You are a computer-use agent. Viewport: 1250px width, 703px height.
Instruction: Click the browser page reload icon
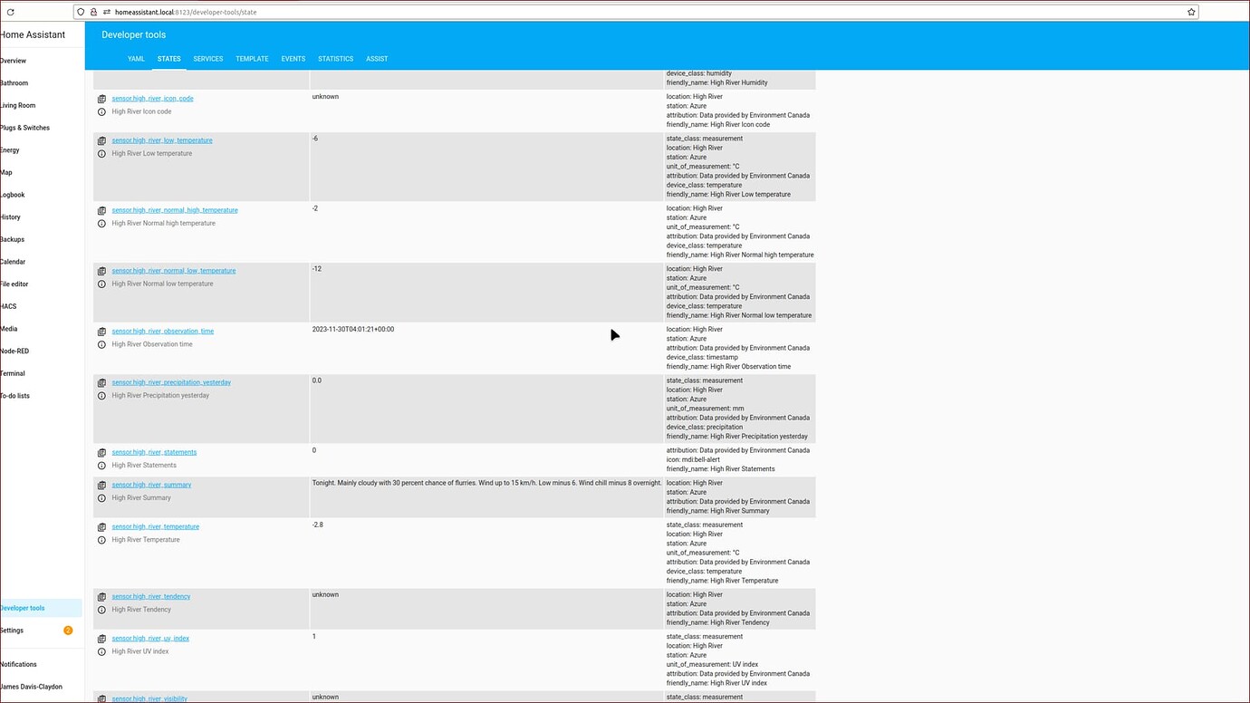pyautogui.click(x=10, y=12)
